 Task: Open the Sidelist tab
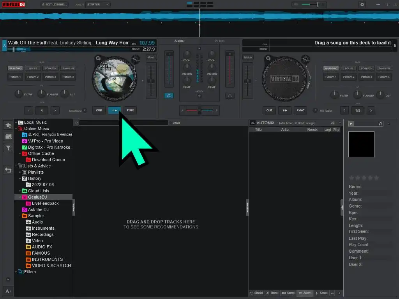256,293
